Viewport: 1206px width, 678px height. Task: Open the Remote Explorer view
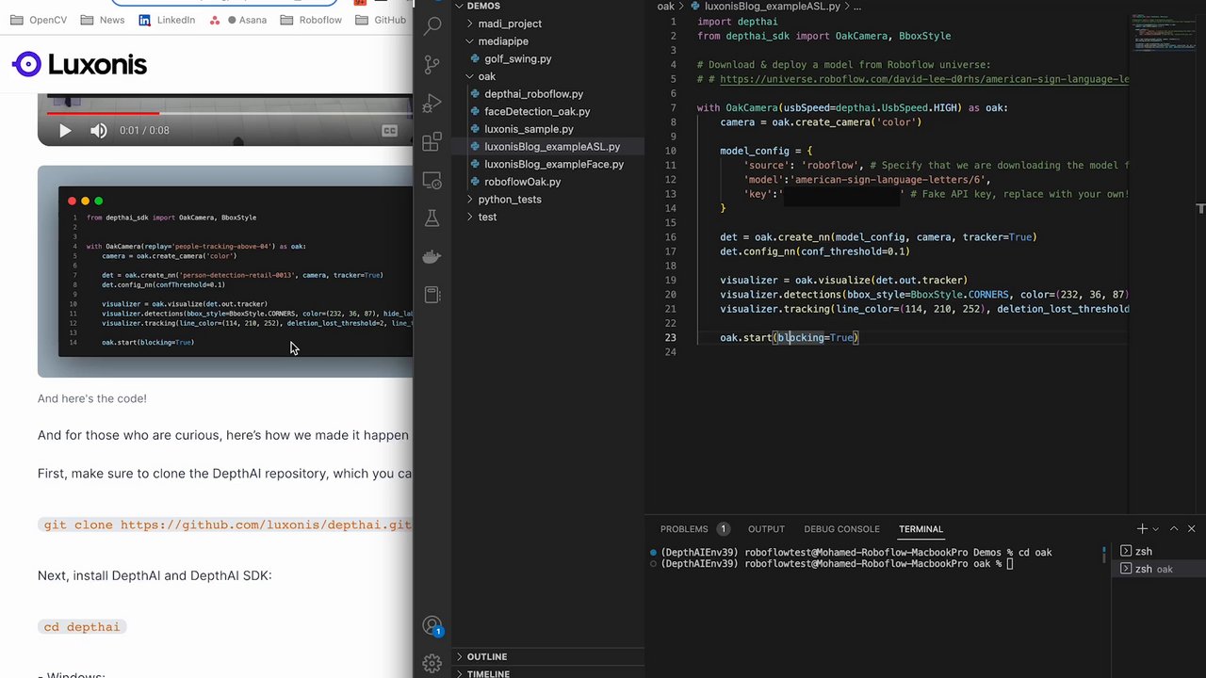pos(432,180)
